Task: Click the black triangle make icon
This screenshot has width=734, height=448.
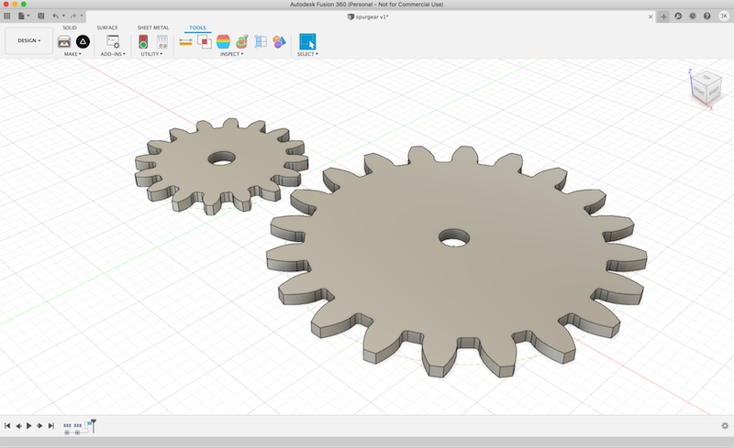Action: [x=83, y=41]
